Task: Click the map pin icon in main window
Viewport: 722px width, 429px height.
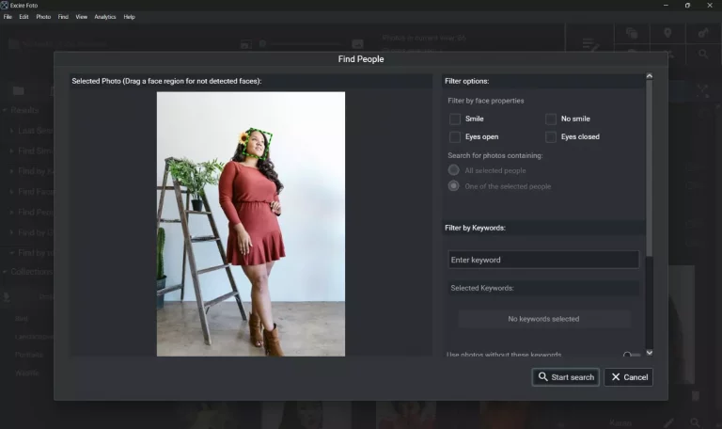Action: 667,33
